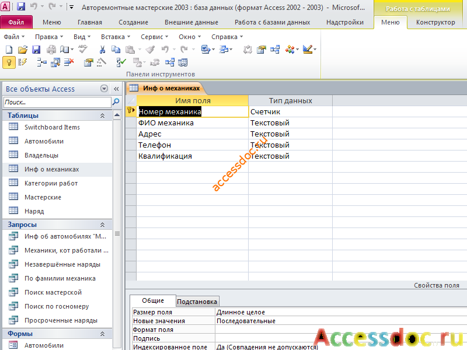Viewport: 467px width, 350px height.
Task: Click the New document toolbar icon
Action: pyautogui.click(x=9, y=50)
